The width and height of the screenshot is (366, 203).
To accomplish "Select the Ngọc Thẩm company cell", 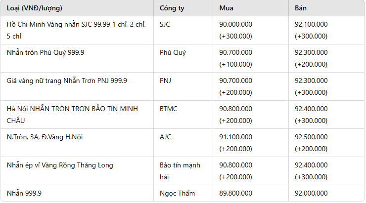I will (178, 193).
